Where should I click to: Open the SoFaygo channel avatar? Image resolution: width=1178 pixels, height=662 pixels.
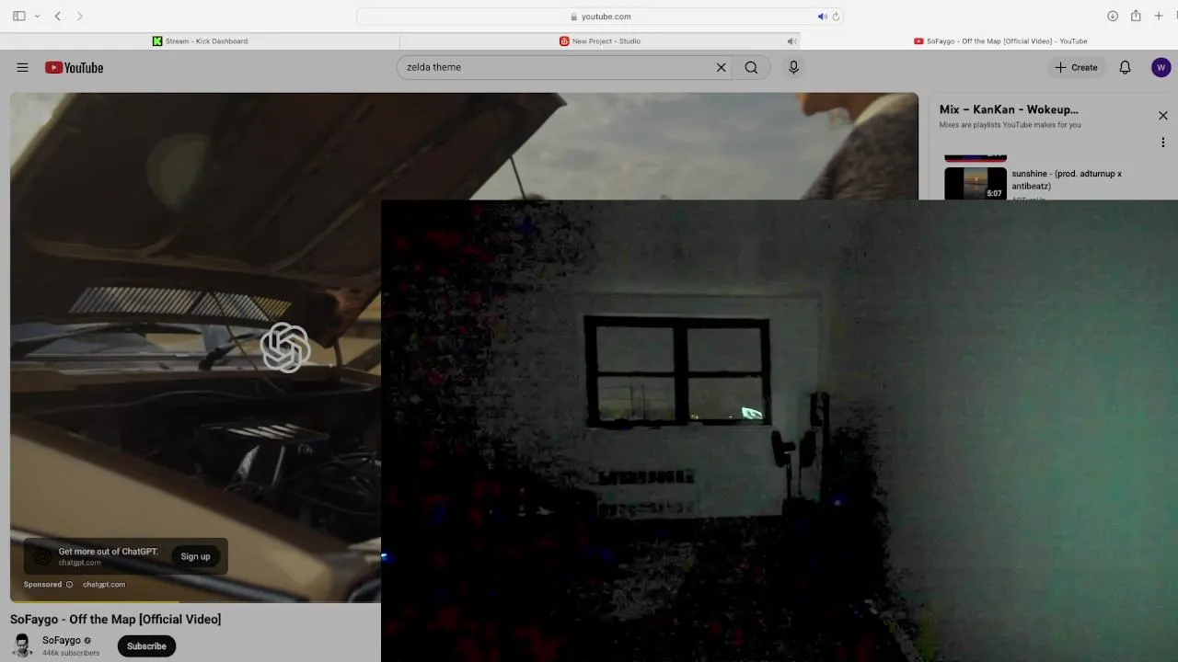23,645
